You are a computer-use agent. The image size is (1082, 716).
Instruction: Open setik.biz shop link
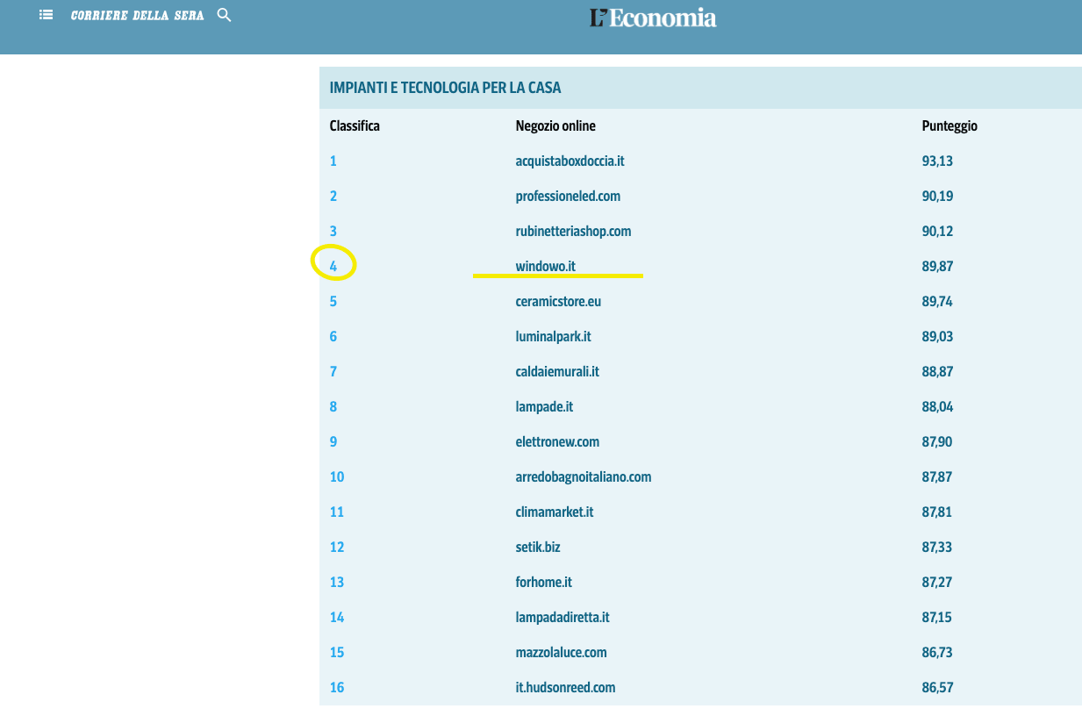pyautogui.click(x=538, y=547)
